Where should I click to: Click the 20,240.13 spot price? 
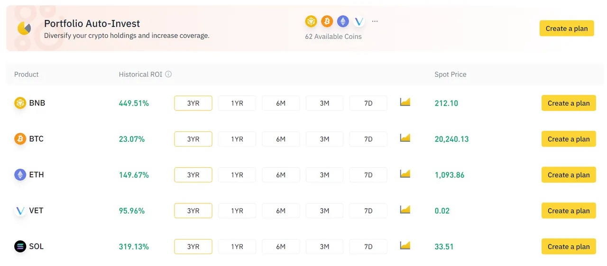(451, 139)
